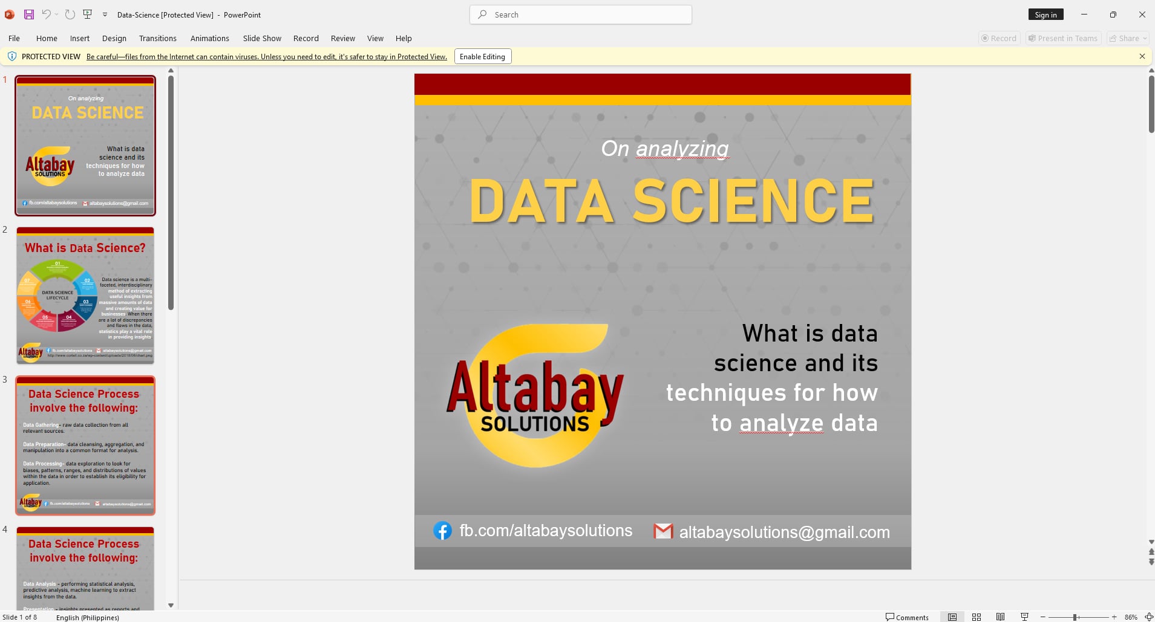Click the zoom in plus button
1155x622 pixels.
[1114, 617]
